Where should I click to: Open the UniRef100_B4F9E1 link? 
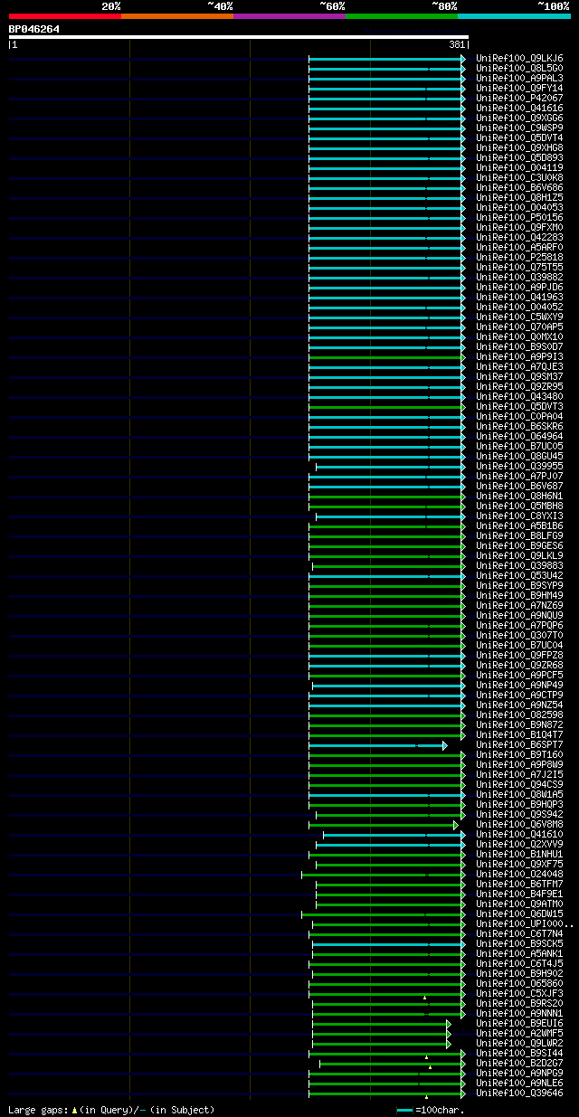(x=521, y=894)
